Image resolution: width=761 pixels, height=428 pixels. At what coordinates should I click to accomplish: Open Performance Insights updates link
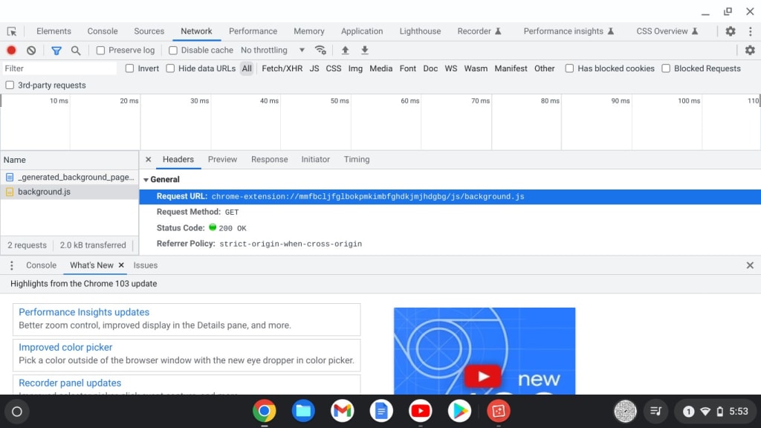pos(84,312)
